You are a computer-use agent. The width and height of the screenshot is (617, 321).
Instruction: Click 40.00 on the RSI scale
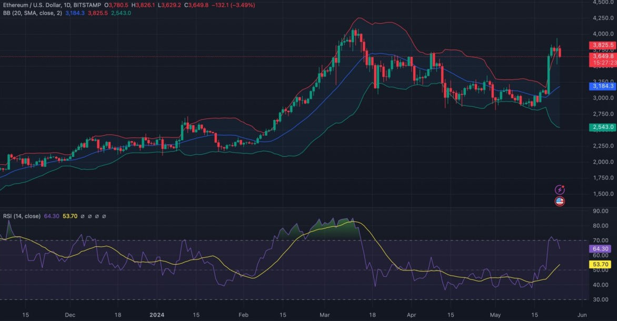coord(601,285)
